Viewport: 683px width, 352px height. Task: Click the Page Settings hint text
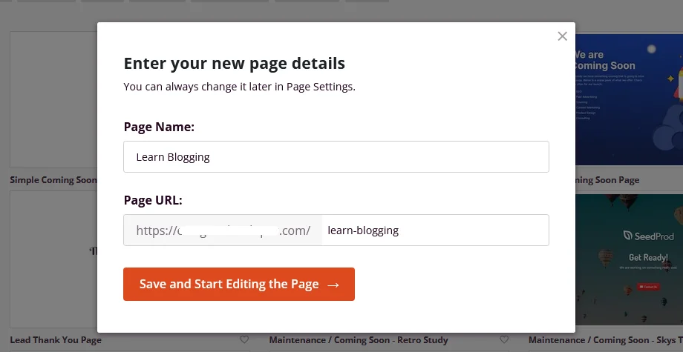pyautogui.click(x=240, y=87)
